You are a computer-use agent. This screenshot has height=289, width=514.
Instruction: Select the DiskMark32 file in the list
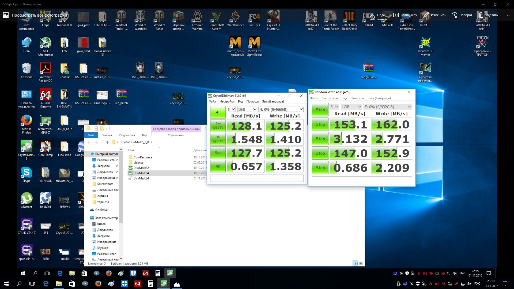141,168
